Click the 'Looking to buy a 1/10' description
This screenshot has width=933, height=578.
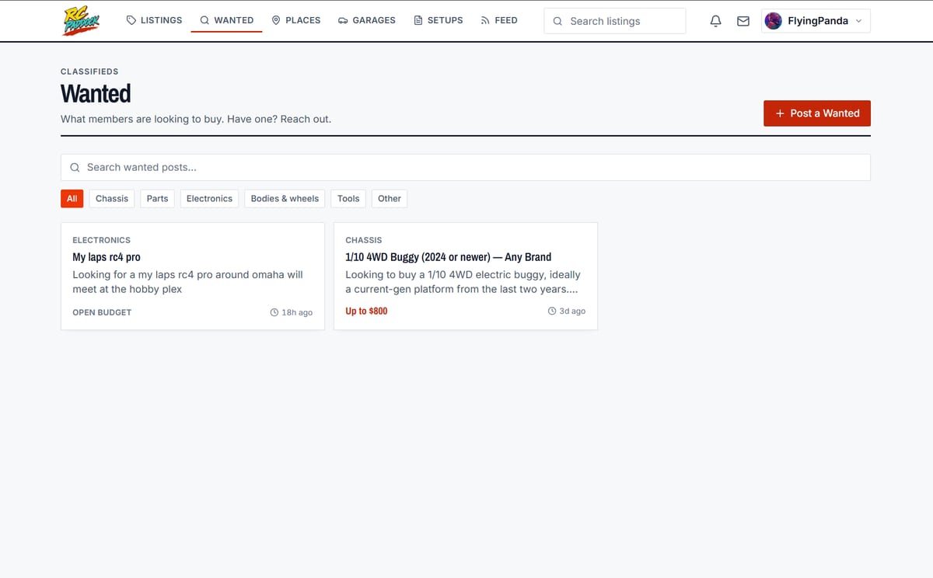click(463, 282)
